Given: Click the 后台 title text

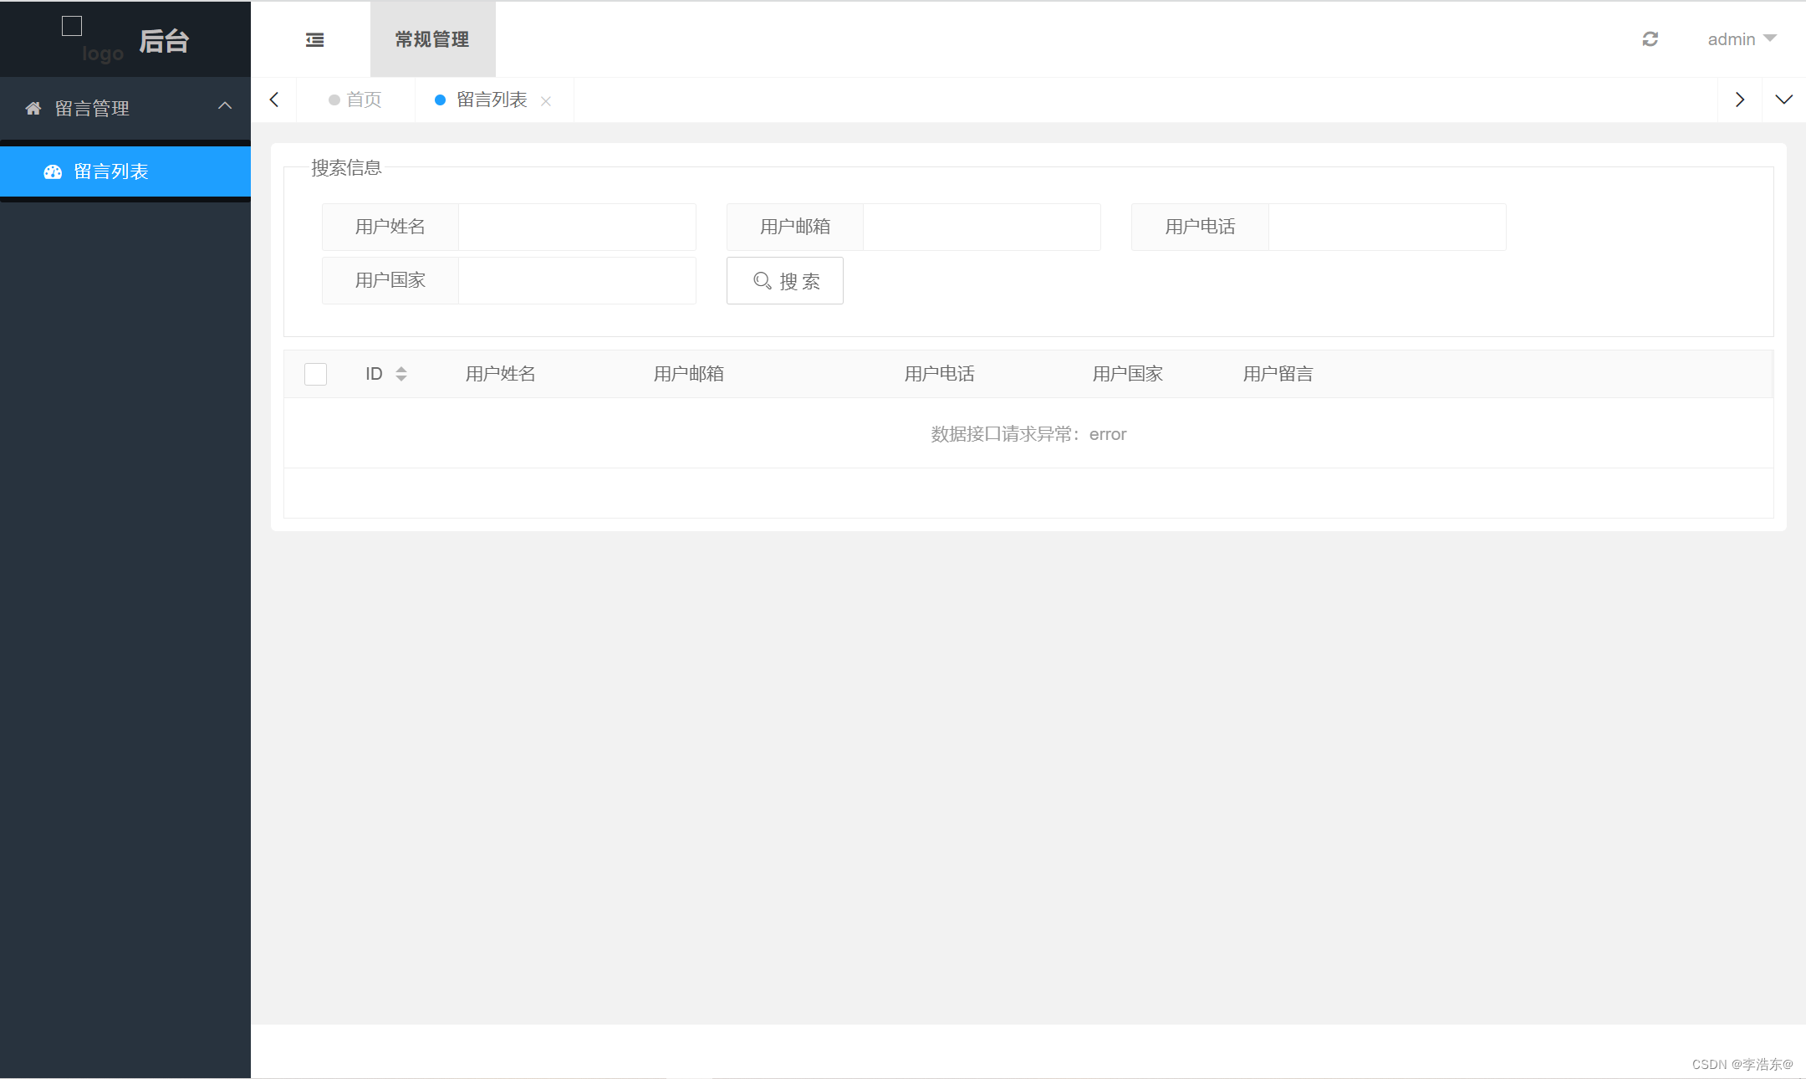Looking at the screenshot, I should point(165,41).
